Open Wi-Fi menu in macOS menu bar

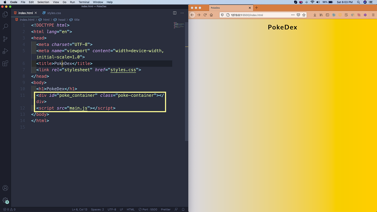coord(312,2)
